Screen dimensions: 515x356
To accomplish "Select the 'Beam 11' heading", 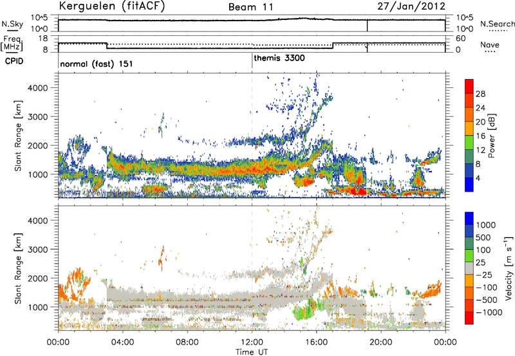I will pos(251,7).
